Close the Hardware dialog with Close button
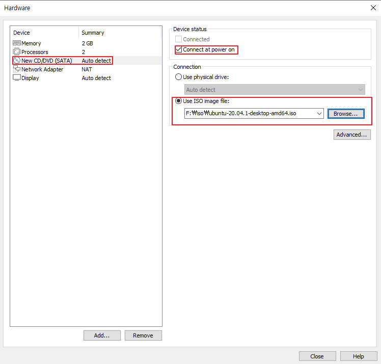Image resolution: width=381 pixels, height=364 pixels. pos(317,356)
